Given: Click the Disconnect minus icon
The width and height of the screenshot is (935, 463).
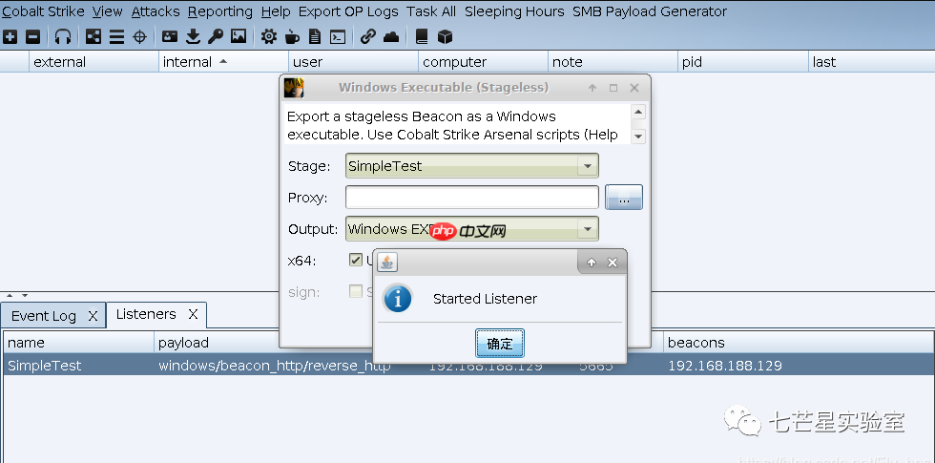Looking at the screenshot, I should (33, 37).
